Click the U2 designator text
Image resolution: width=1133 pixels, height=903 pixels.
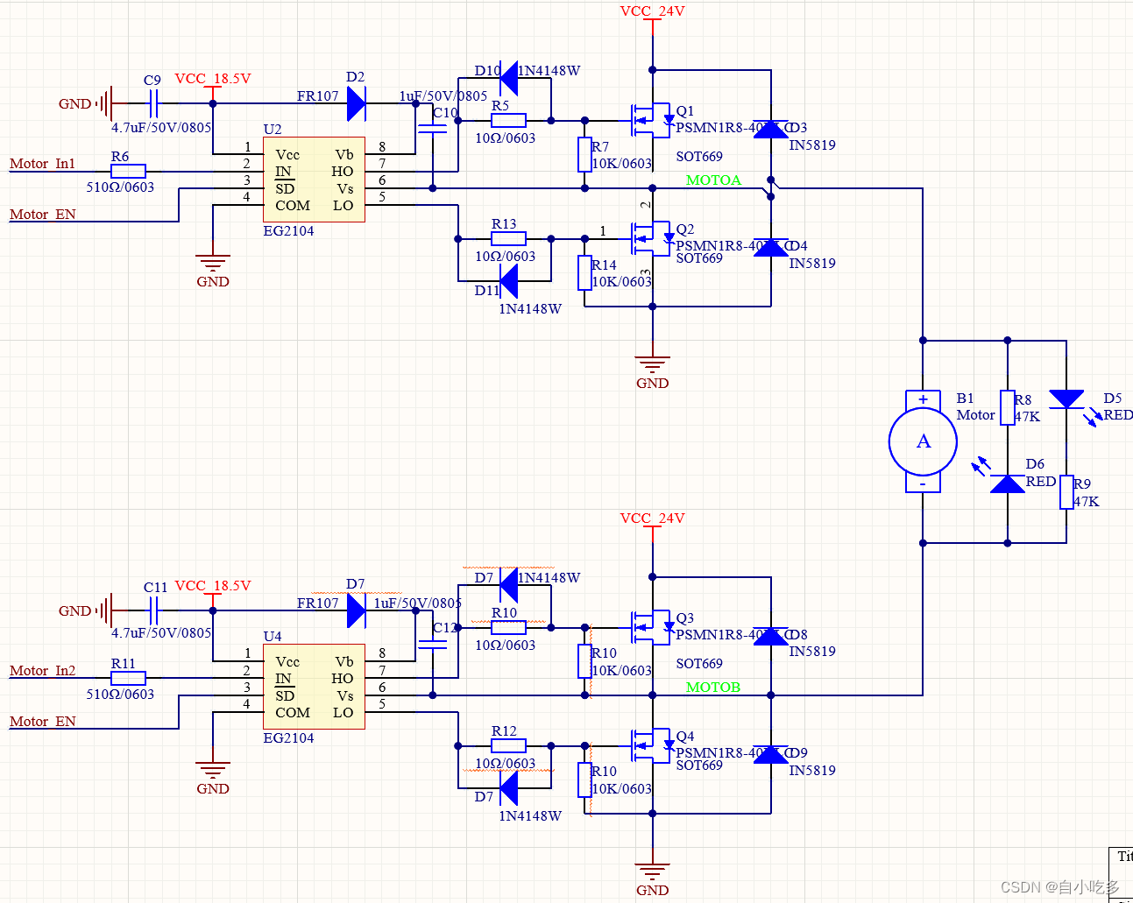click(273, 130)
